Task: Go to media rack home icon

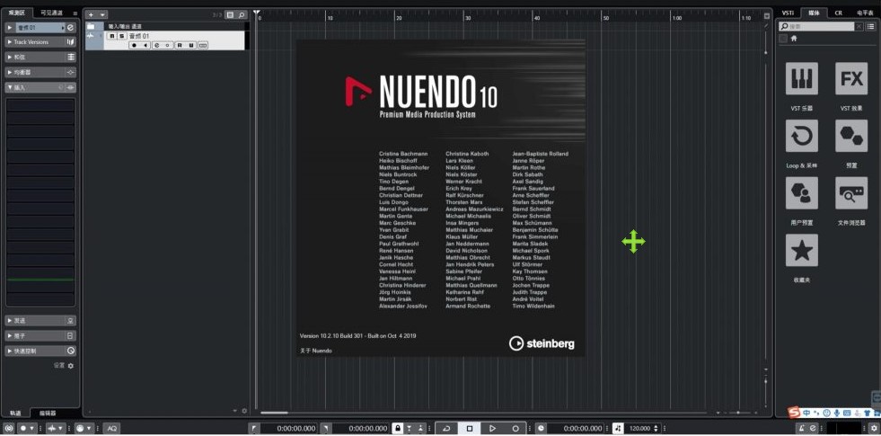Action: (x=794, y=39)
